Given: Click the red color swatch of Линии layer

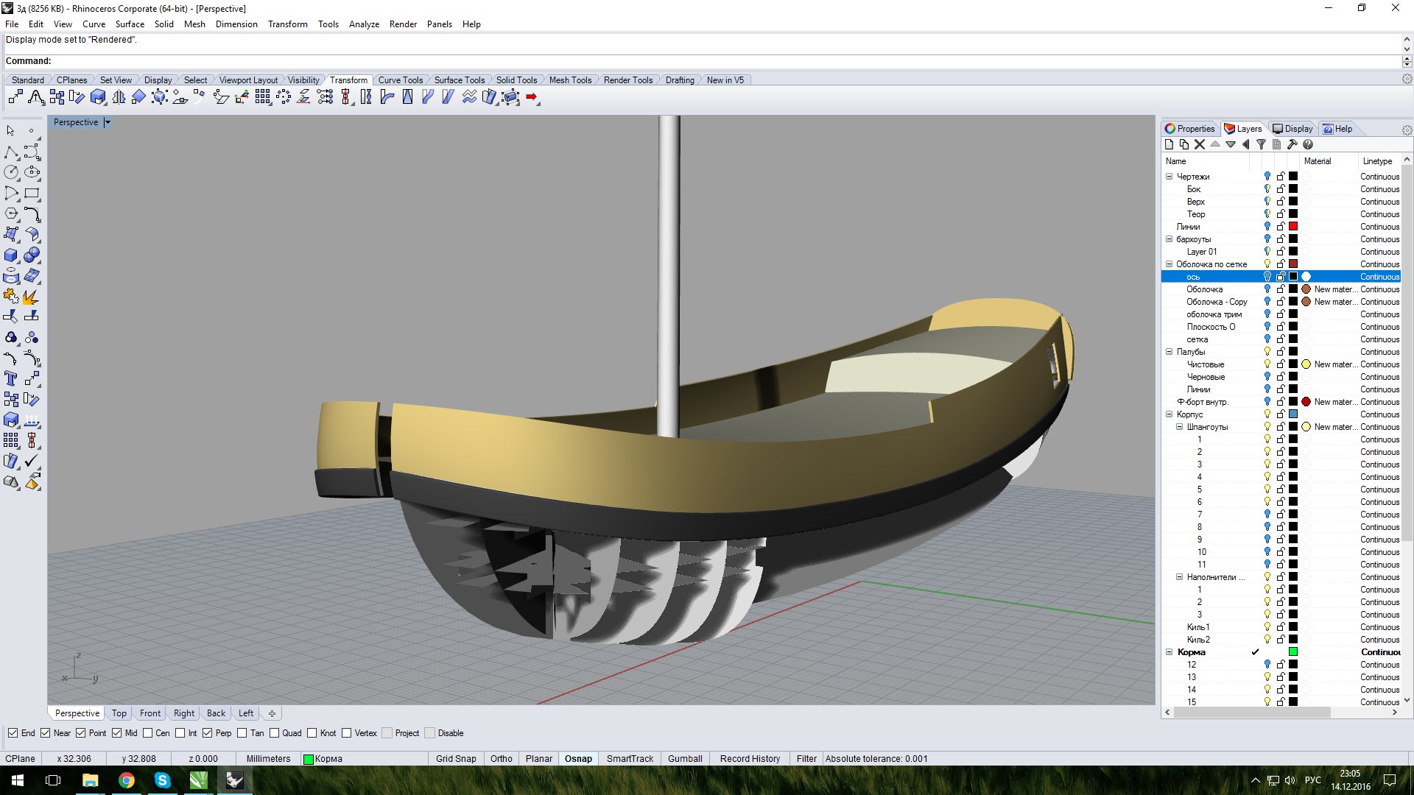Looking at the screenshot, I should [x=1293, y=227].
